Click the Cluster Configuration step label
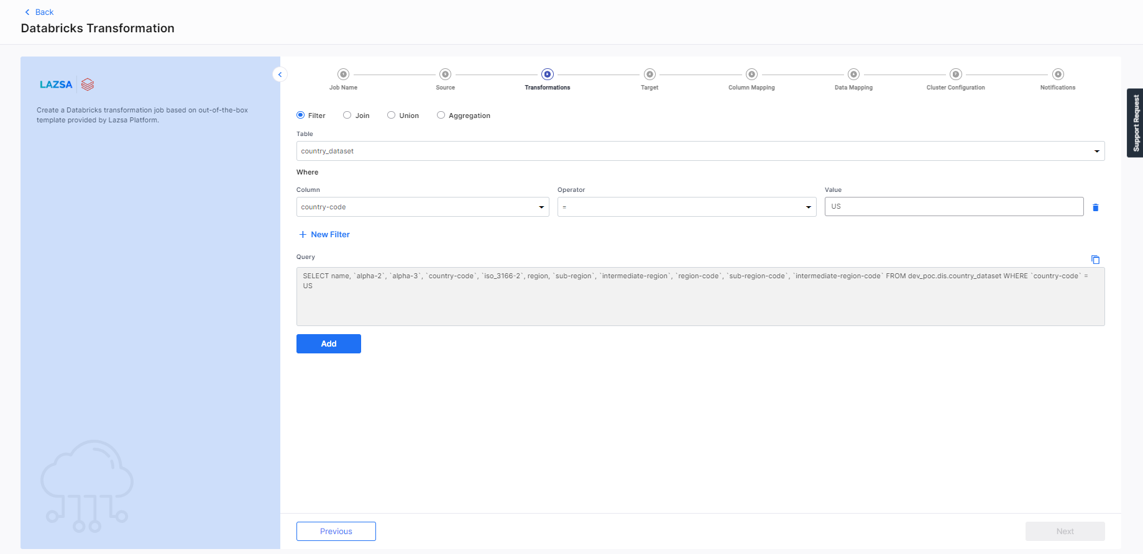This screenshot has height=554, width=1143. [x=955, y=88]
